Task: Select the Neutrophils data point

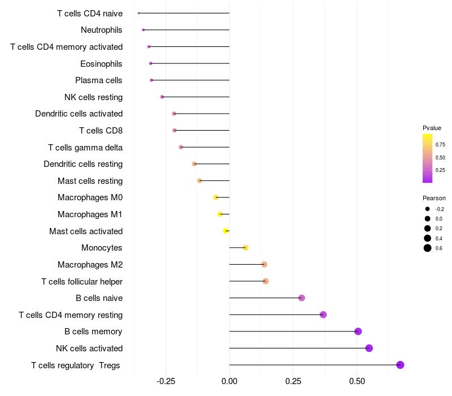Action: [x=144, y=30]
